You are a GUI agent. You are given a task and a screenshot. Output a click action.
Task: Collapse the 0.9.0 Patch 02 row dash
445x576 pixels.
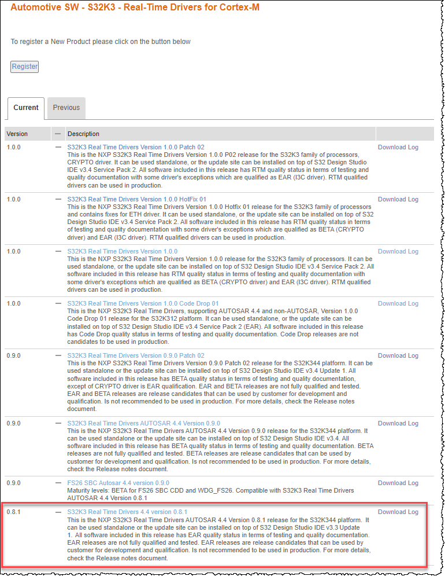coord(58,355)
